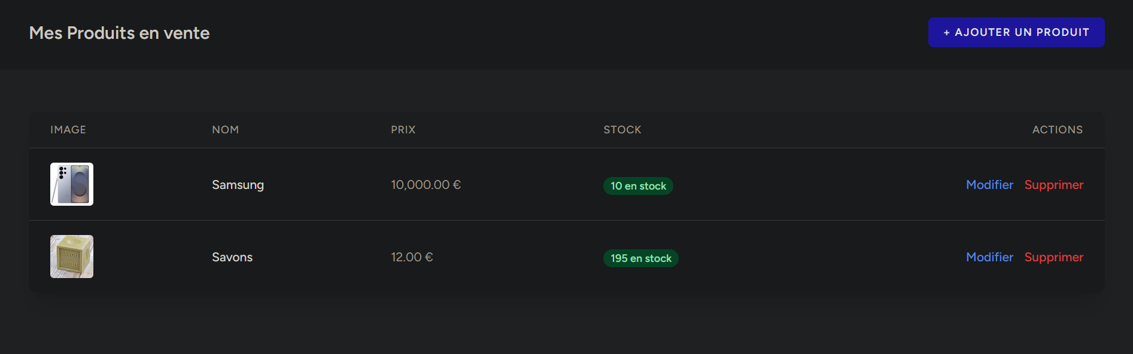Open the Savons soap product thumbnail
Image resolution: width=1133 pixels, height=354 pixels.
pyautogui.click(x=72, y=257)
